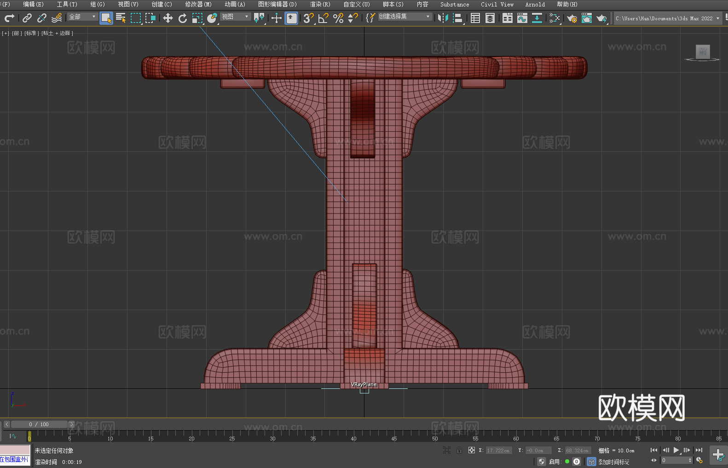Click Edit Named Selection Sets icon
The width and height of the screenshot is (728, 468).
[x=370, y=18]
